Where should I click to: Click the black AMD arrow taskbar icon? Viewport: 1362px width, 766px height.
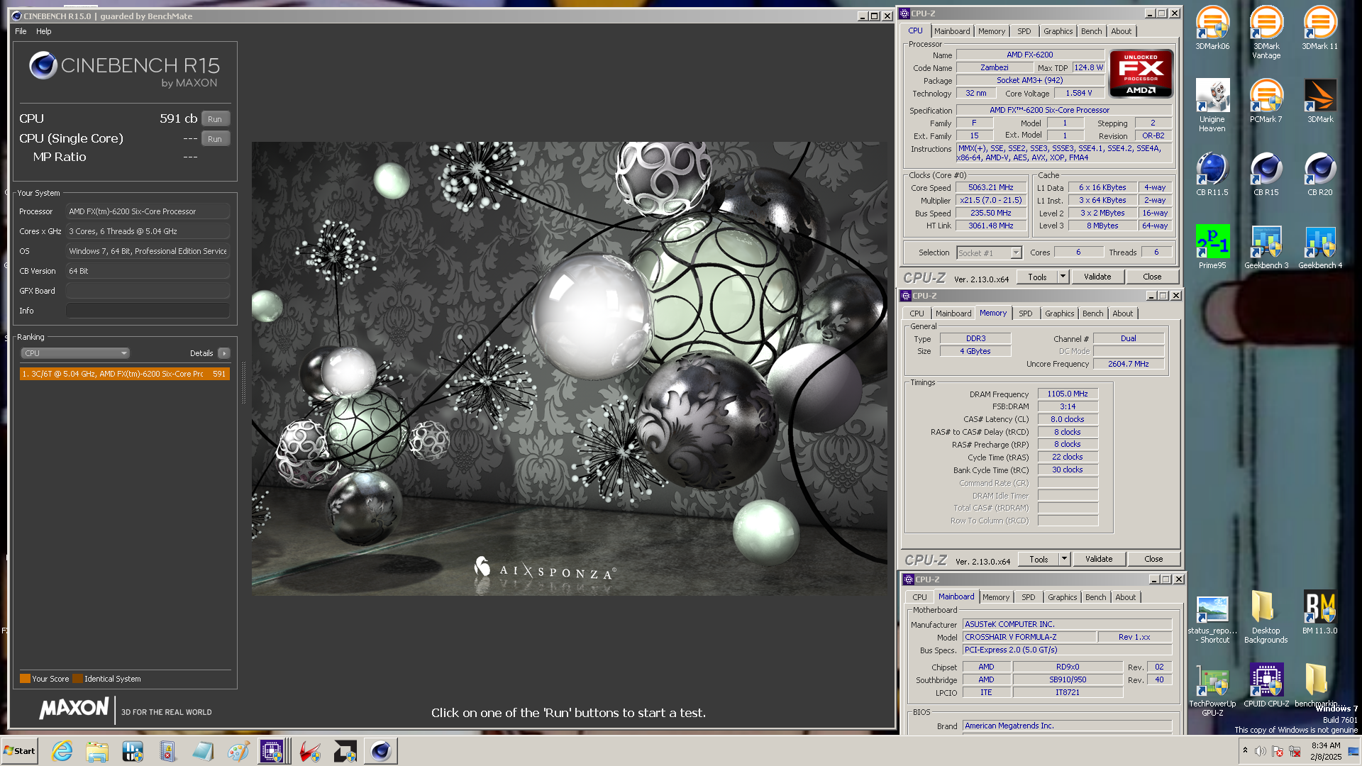345,751
